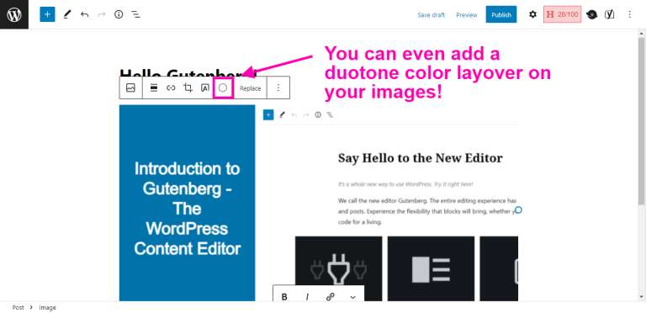This screenshot has height=313, width=646.
Task: Click Save draft
Action: click(x=431, y=15)
